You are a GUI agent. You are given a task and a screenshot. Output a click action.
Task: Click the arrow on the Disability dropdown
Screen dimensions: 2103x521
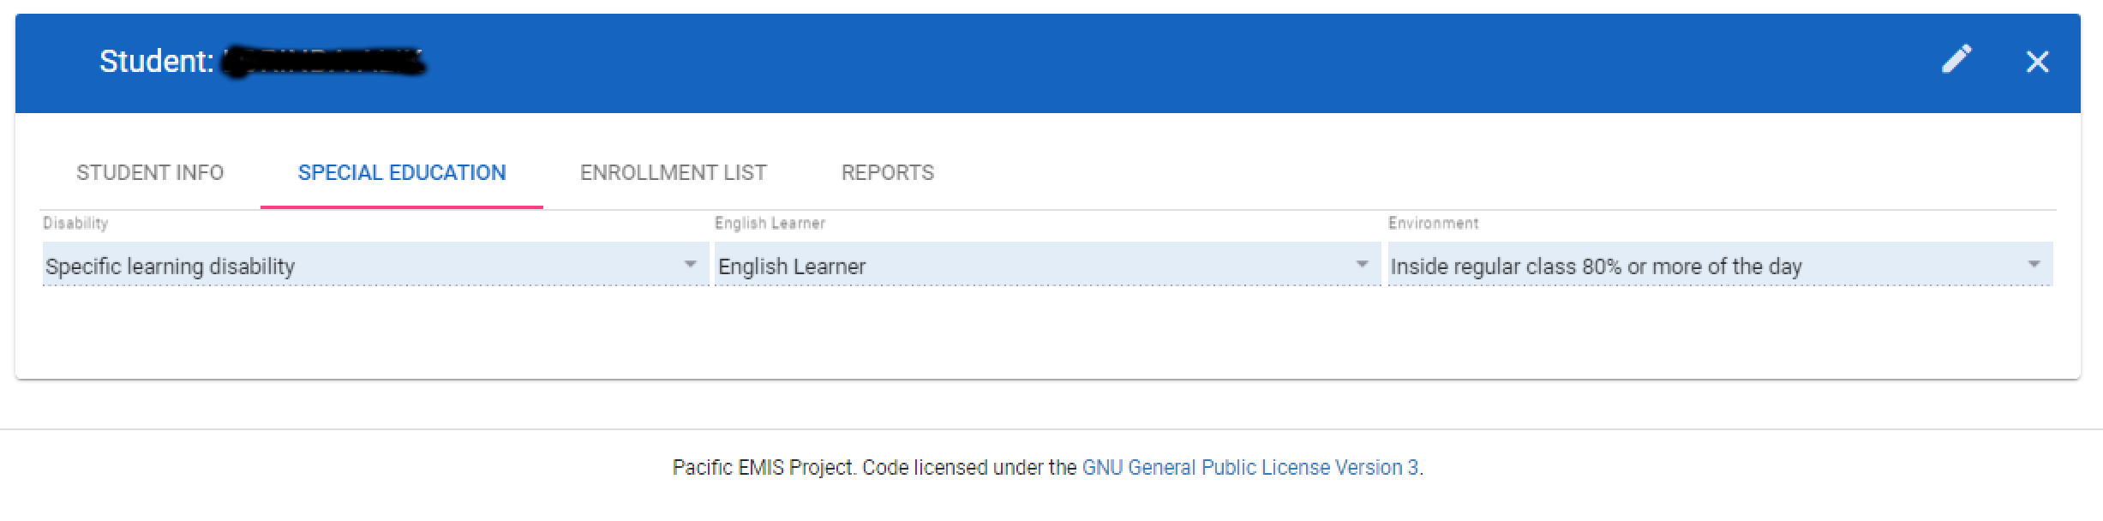(690, 265)
